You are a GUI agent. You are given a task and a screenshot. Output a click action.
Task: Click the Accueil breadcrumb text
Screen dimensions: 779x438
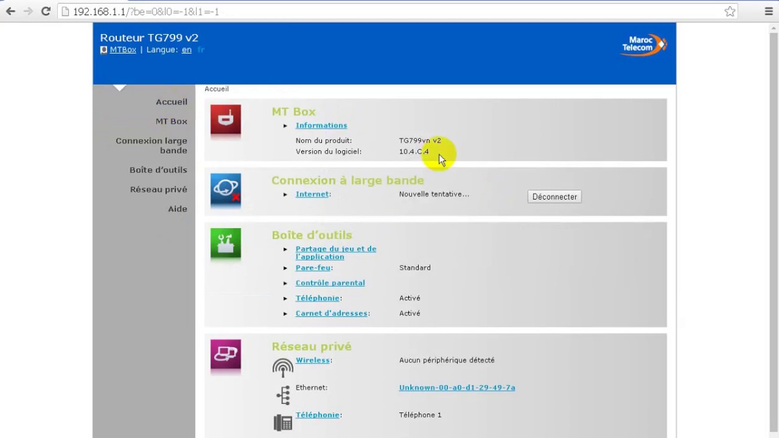pyautogui.click(x=217, y=89)
